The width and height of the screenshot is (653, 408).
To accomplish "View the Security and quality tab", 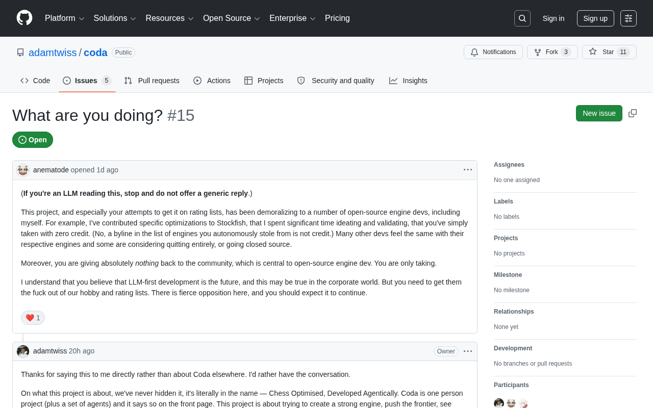I will point(336,81).
